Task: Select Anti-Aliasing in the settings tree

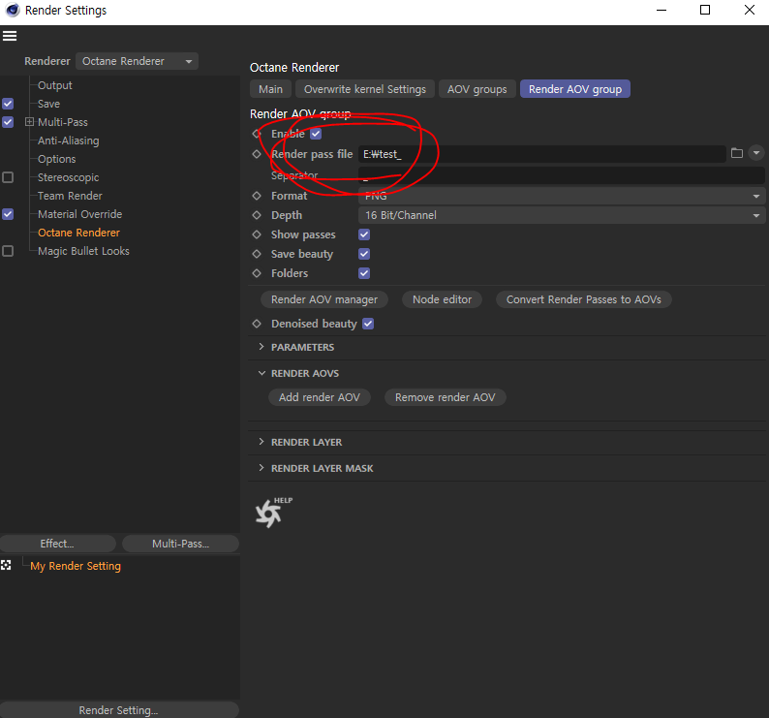Action: coord(68,140)
